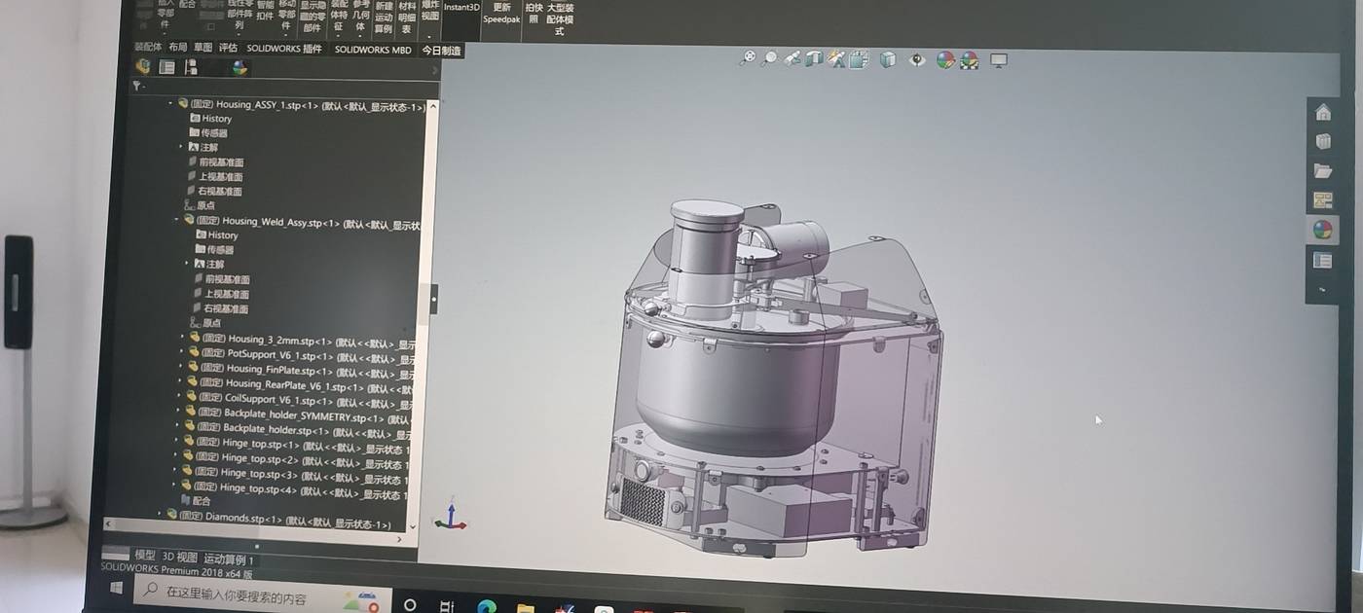Screen dimensions: 1363x613
Task: Click the Zoom to Fit icon
Action: coord(747,58)
